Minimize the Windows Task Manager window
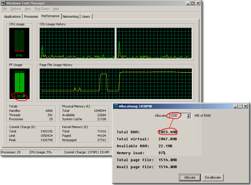251x185 pixels. coord(188,3)
